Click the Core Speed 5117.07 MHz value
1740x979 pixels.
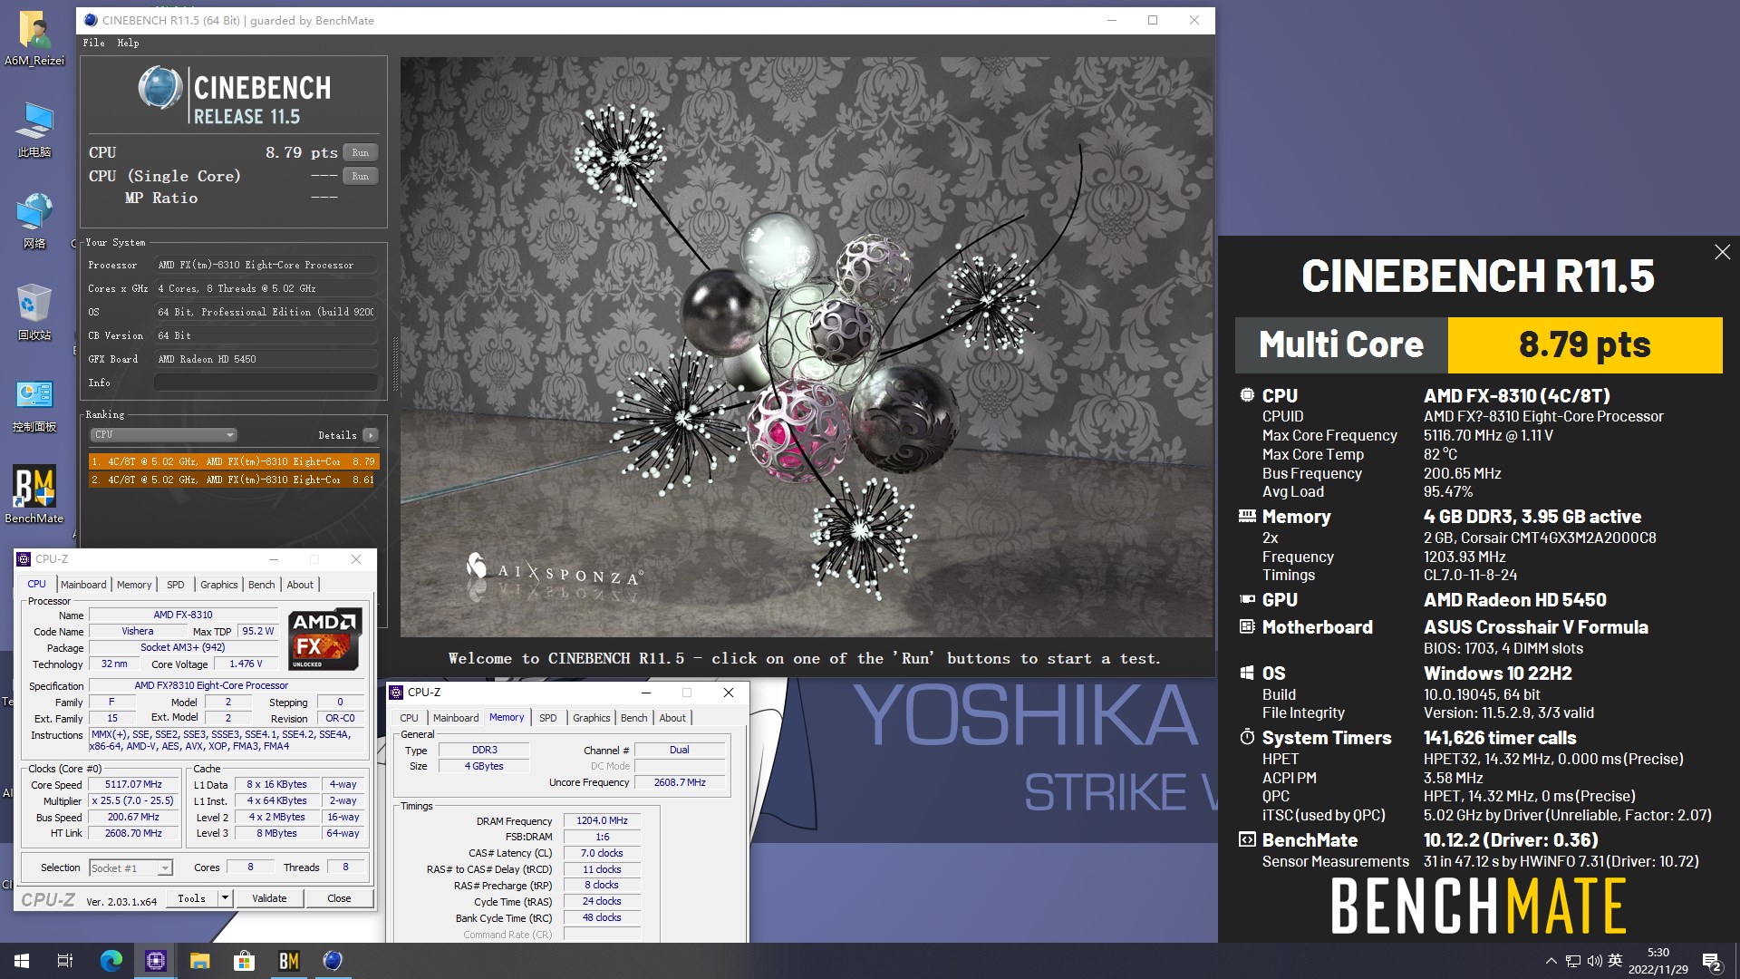(133, 785)
